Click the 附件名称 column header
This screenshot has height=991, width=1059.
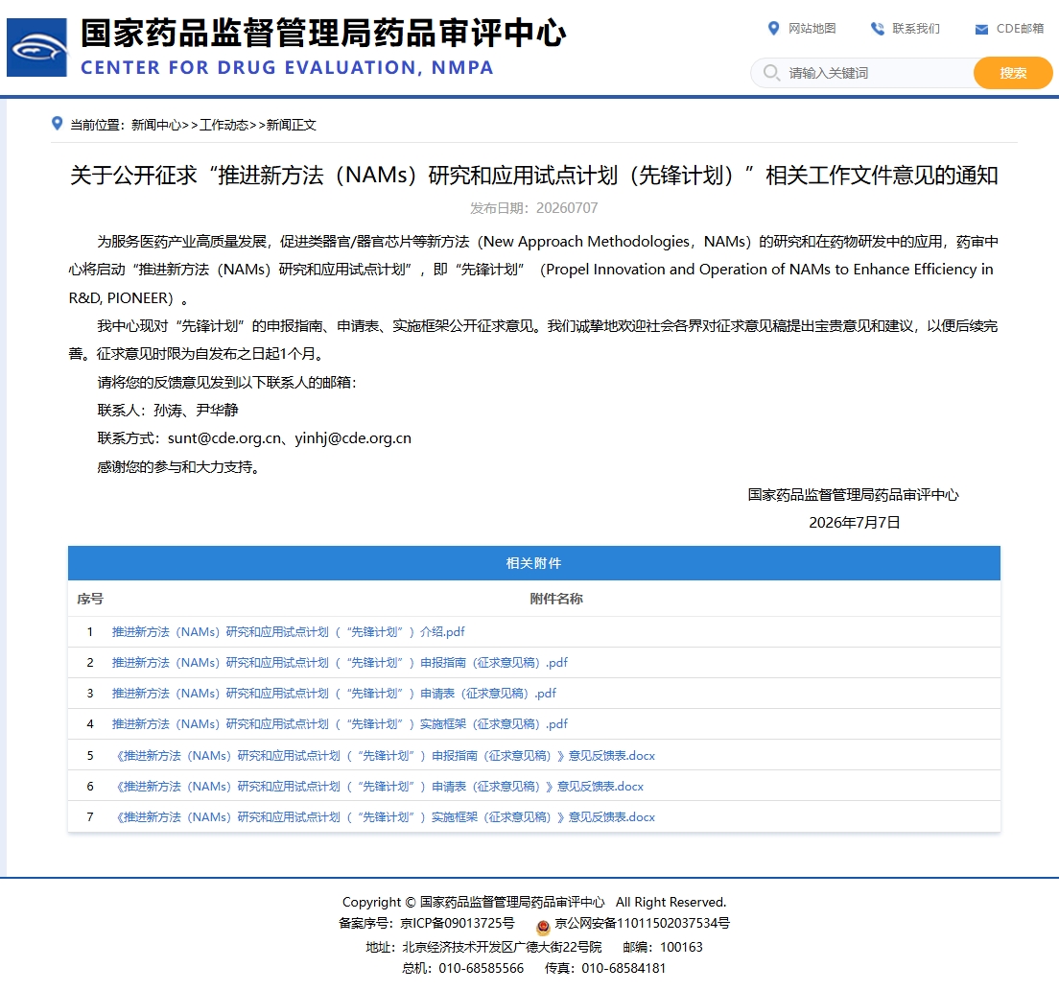tap(555, 599)
